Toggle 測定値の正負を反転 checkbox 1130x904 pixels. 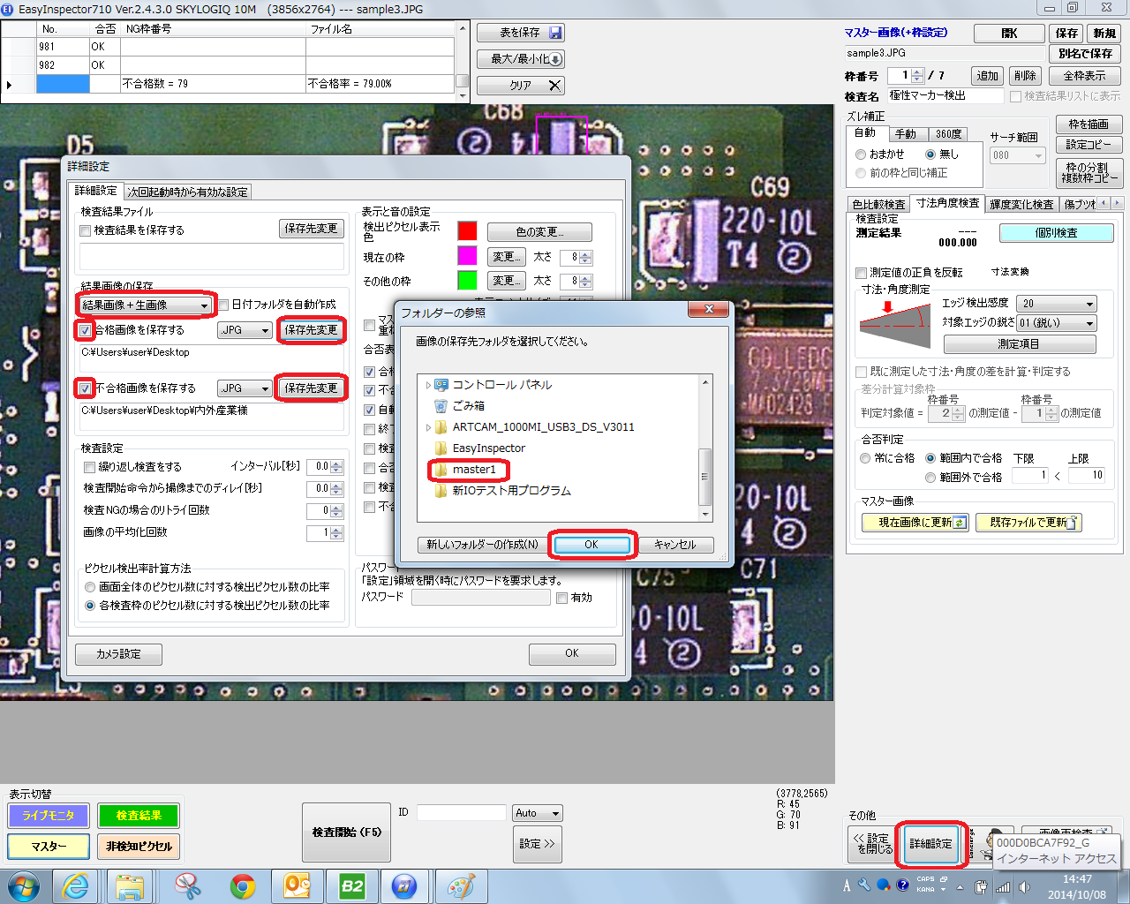(x=862, y=273)
